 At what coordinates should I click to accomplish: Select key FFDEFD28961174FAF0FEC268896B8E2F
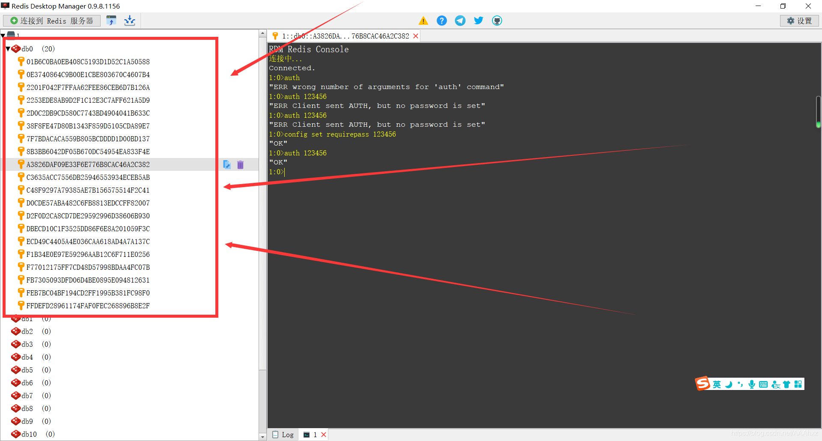click(88, 306)
